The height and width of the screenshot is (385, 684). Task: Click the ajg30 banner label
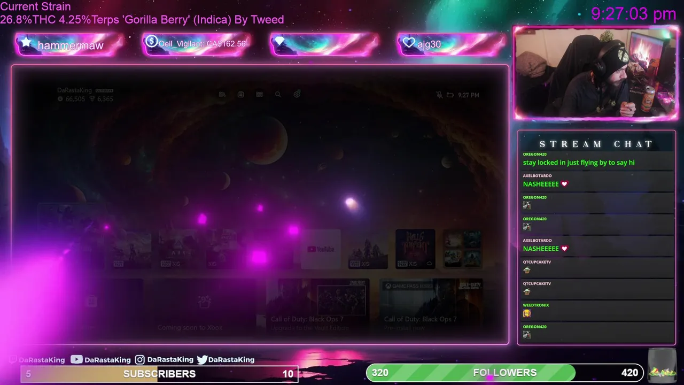[x=430, y=44]
